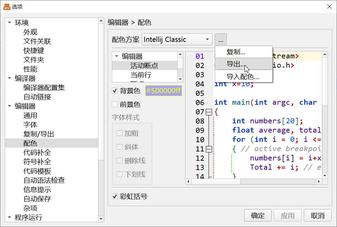Click the 'main' function name in preview
Viewport: 337px width, 227px height.
pos(241,102)
